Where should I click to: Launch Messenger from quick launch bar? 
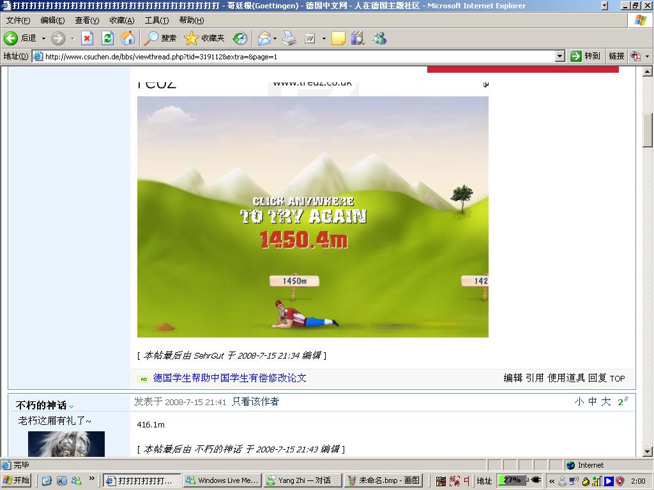pos(77,480)
